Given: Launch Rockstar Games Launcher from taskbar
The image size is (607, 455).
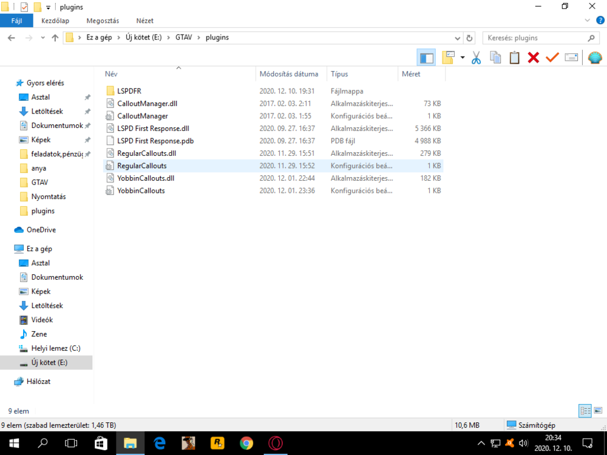Looking at the screenshot, I should coord(217,443).
